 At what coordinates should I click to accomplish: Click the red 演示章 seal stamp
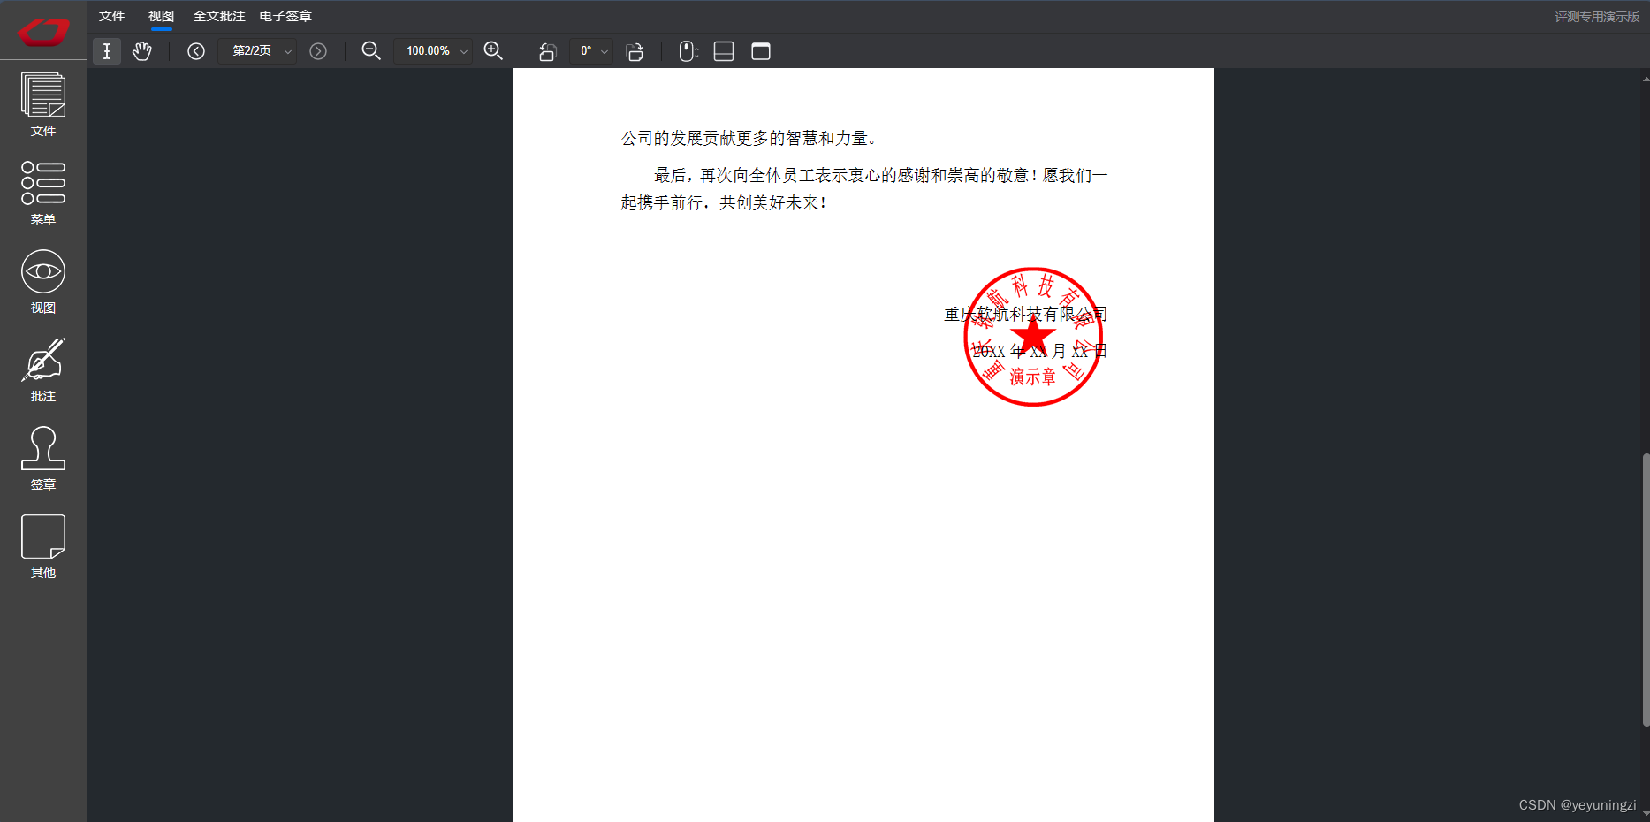[1033, 337]
